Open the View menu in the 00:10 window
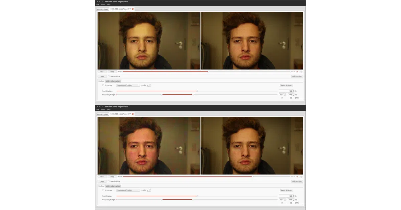Viewport: 401px width, 210px height. (x=103, y=109)
